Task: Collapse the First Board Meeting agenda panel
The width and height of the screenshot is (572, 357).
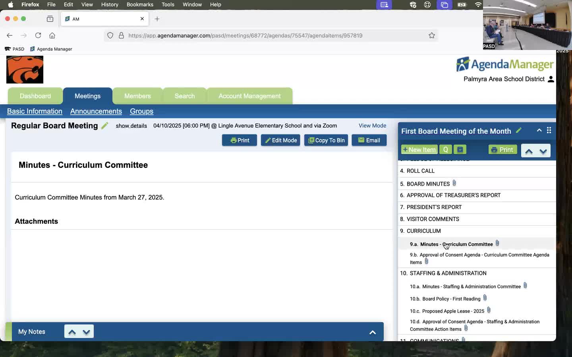Action: [x=539, y=130]
